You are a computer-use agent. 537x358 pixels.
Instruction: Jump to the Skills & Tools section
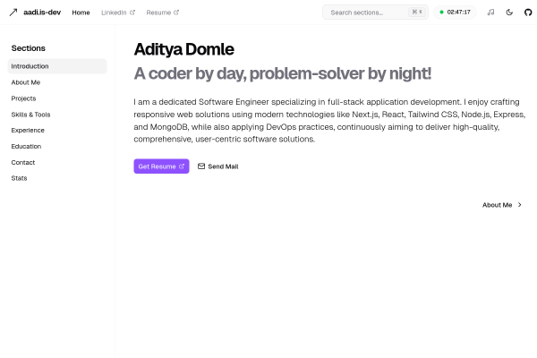pos(57,115)
